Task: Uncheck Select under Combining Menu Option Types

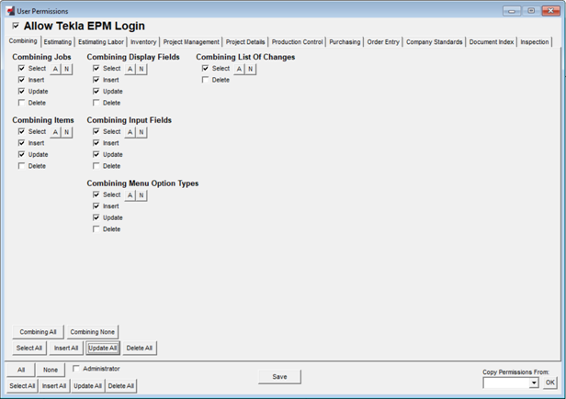Action: pyautogui.click(x=96, y=194)
